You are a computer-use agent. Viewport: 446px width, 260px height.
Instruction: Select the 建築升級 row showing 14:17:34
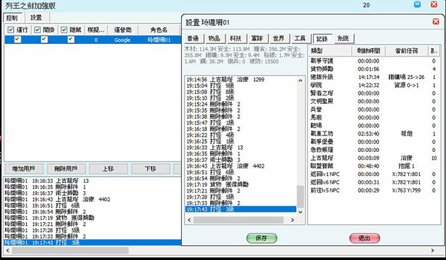[374, 77]
